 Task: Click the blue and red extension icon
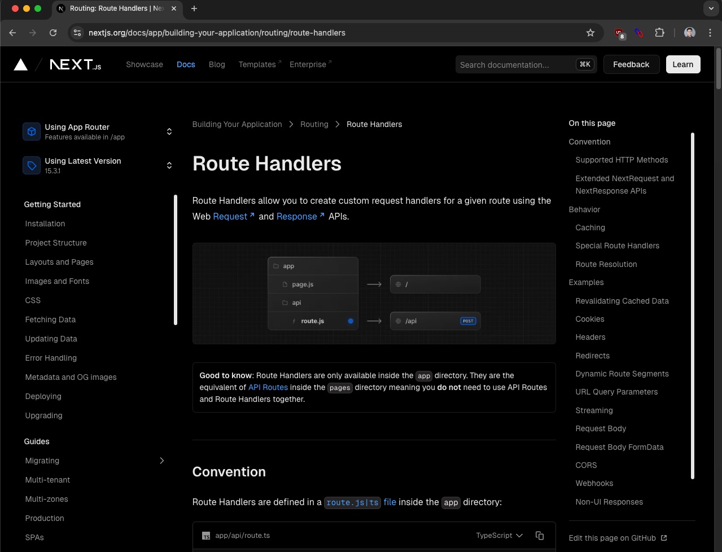tap(639, 33)
